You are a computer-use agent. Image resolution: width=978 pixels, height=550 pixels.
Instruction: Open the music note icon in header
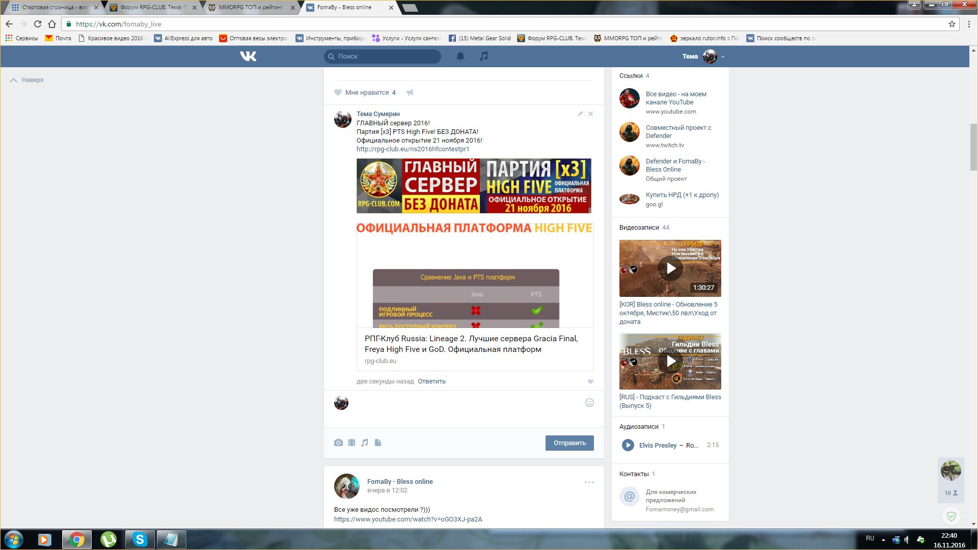[483, 56]
